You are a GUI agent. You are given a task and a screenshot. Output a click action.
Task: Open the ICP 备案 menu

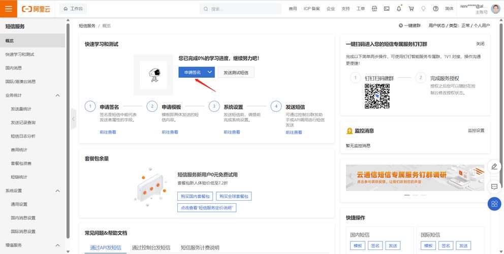[x=311, y=9]
